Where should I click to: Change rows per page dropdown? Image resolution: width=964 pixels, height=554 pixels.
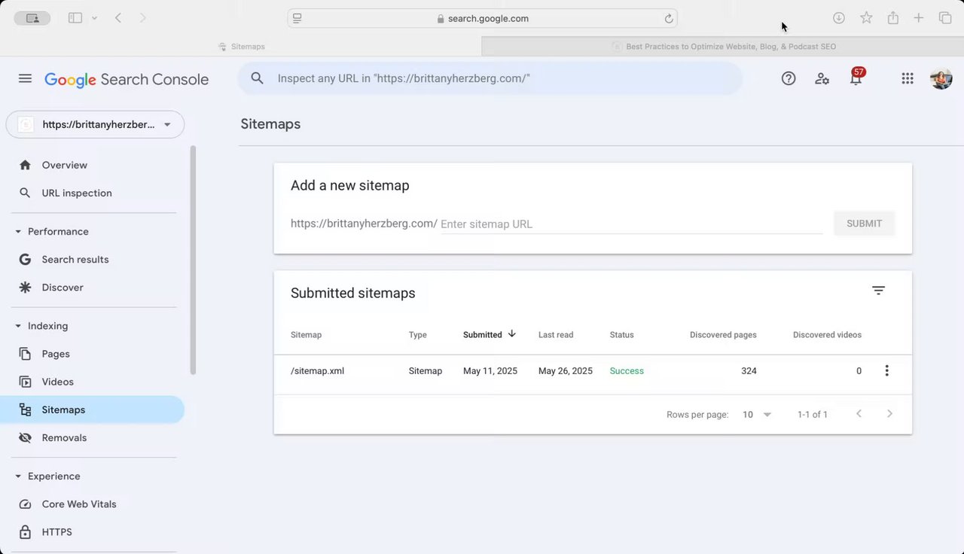pyautogui.click(x=757, y=414)
